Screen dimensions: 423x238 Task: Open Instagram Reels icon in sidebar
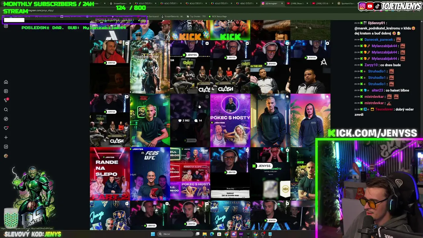[x=6, y=91]
